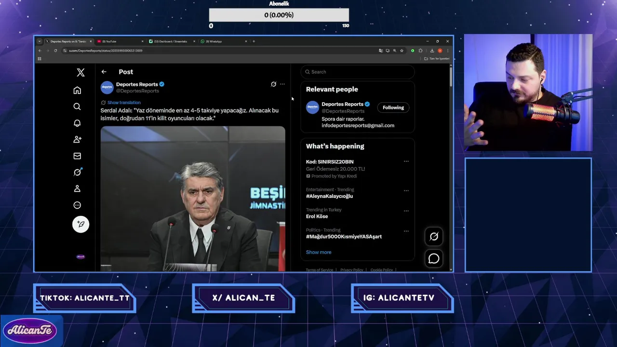Open floating chat messages button

pos(434,259)
